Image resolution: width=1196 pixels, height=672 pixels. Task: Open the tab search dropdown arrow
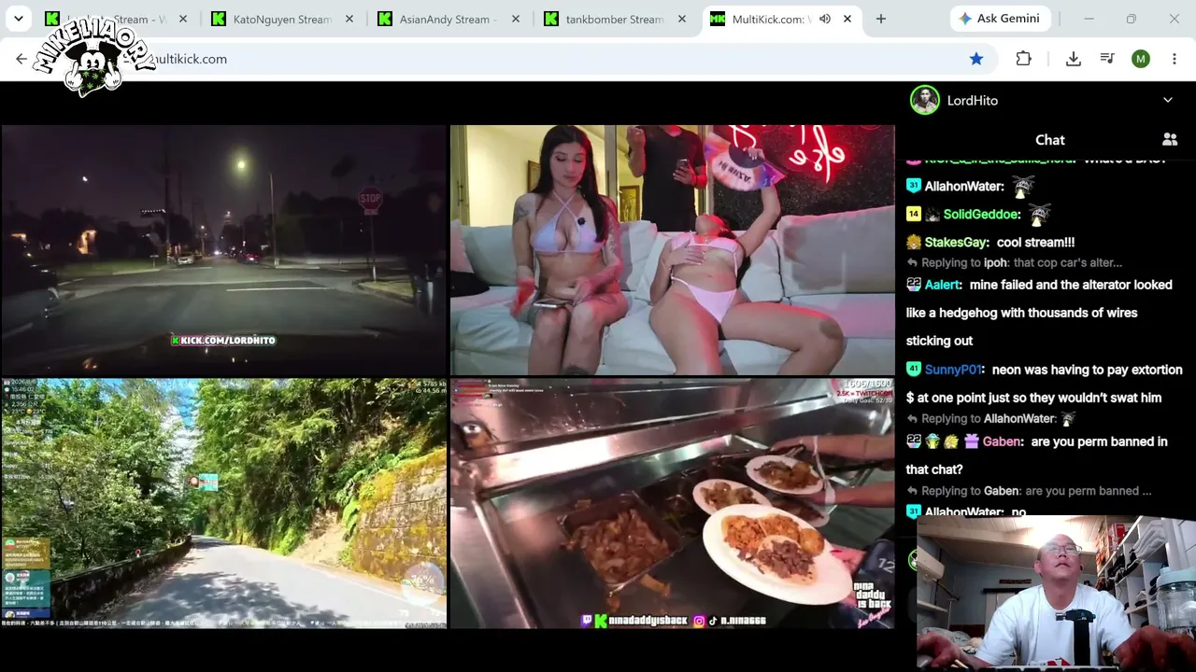18,19
